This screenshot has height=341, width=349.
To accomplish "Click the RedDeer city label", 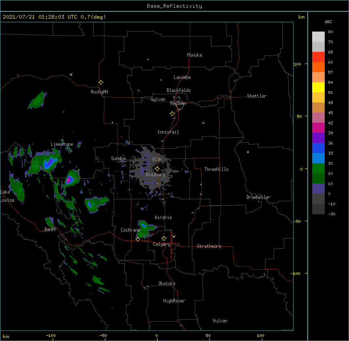I will [178, 103].
